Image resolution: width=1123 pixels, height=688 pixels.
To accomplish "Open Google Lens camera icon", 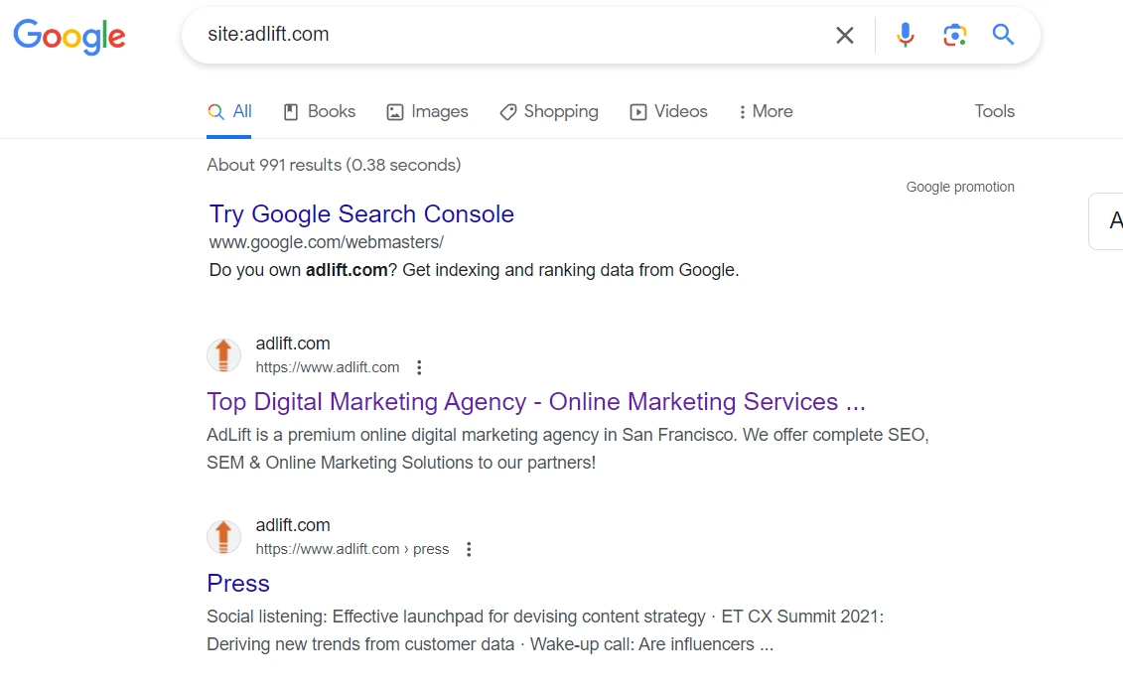I will 954,34.
